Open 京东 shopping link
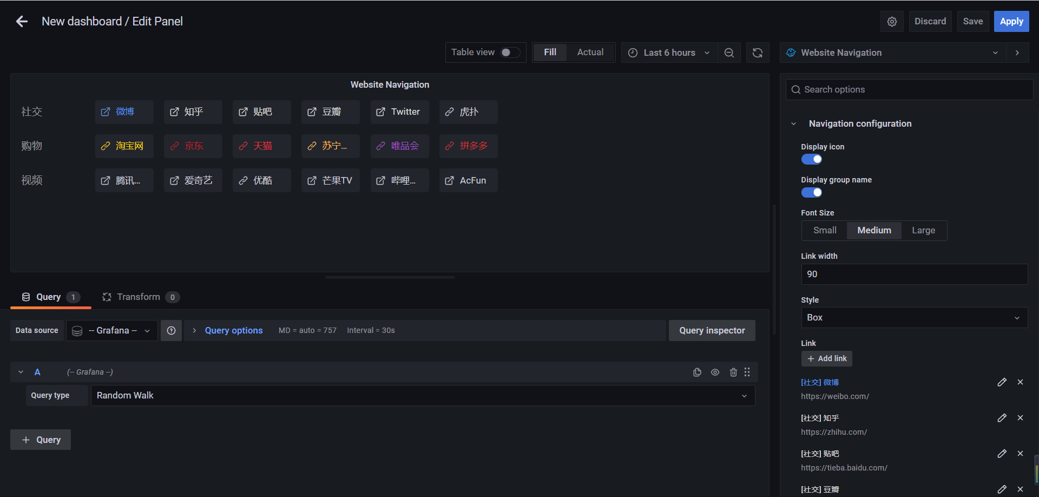The width and height of the screenshot is (1039, 497). (x=193, y=146)
